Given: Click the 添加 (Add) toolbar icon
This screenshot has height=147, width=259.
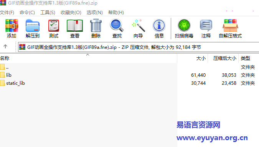Looking at the screenshot, I should coord(12,26).
